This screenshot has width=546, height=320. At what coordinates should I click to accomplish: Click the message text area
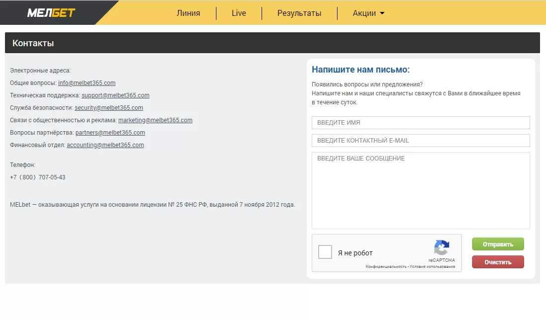[420, 189]
